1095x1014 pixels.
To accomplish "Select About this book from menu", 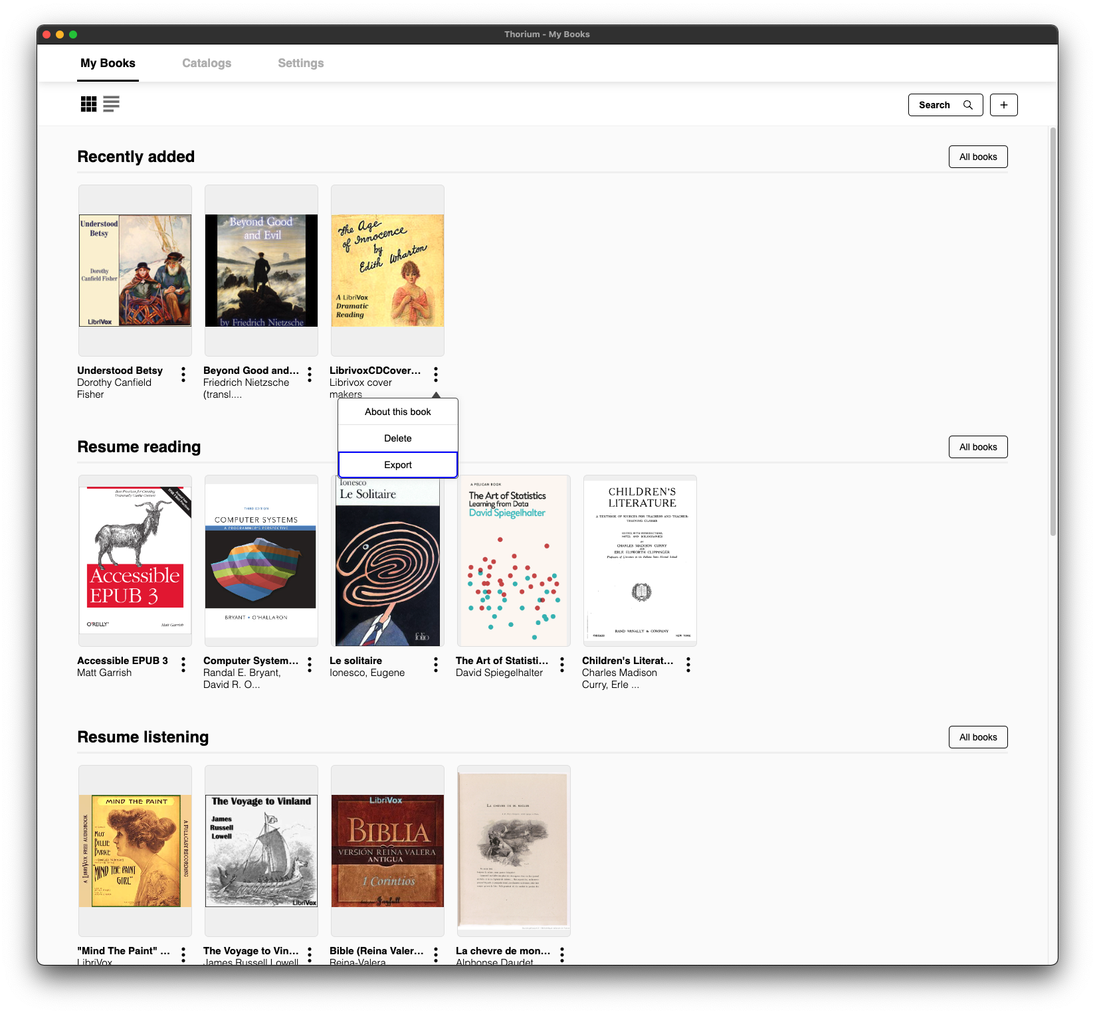I will click(x=398, y=412).
